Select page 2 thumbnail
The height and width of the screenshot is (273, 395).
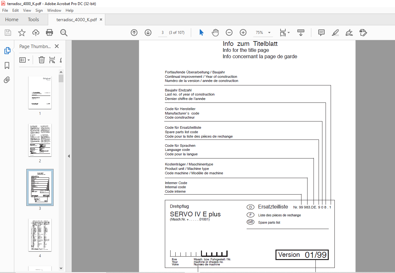click(x=40, y=140)
